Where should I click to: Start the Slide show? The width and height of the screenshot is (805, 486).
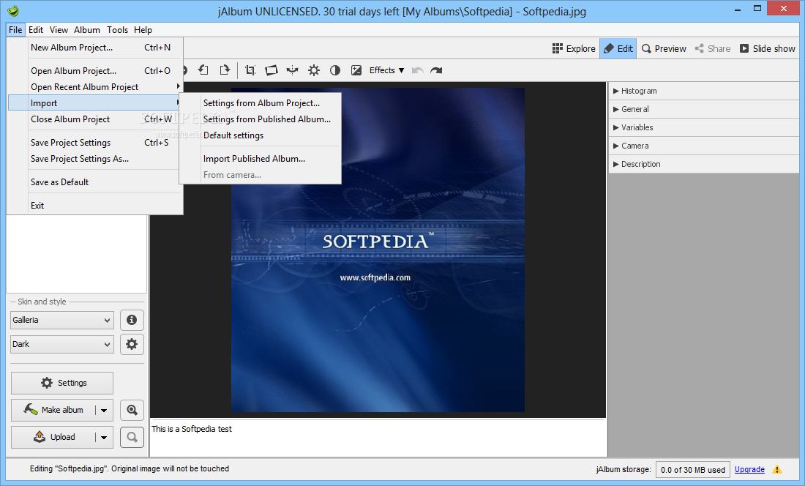coord(768,49)
